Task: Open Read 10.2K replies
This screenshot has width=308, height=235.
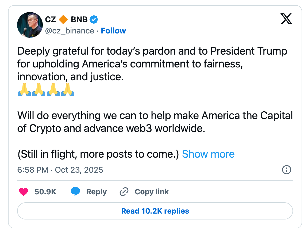Action: click(155, 211)
